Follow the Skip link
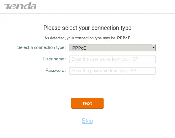Screen dimensions: 175x138 [87, 121]
